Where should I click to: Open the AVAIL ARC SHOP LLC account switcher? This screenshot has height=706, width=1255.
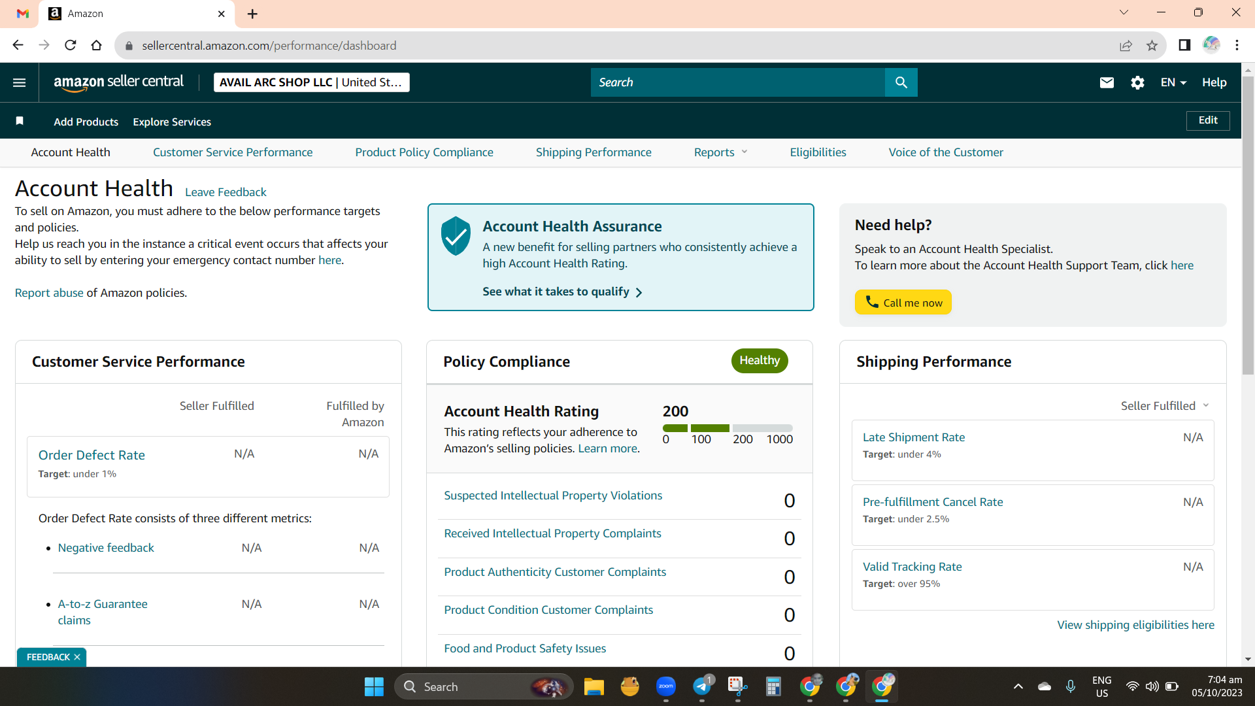click(x=311, y=82)
